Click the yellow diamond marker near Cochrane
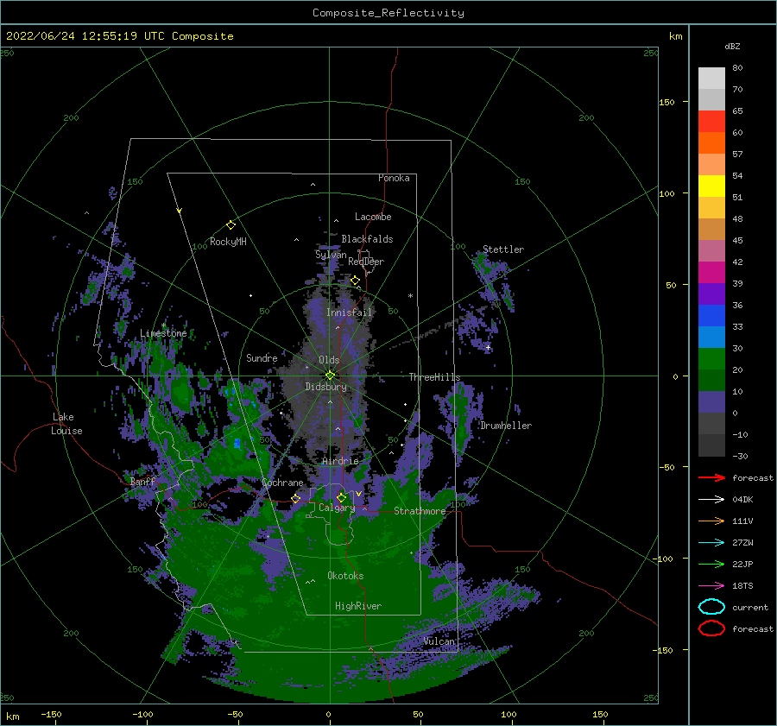 click(x=296, y=499)
